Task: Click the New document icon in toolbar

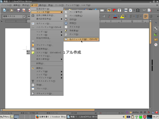Action: tap(5, 10)
